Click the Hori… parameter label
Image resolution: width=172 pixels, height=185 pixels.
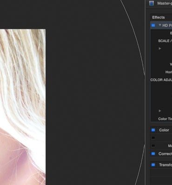pyautogui.click(x=169, y=72)
